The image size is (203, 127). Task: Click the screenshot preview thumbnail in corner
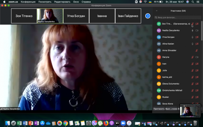tap(190, 111)
